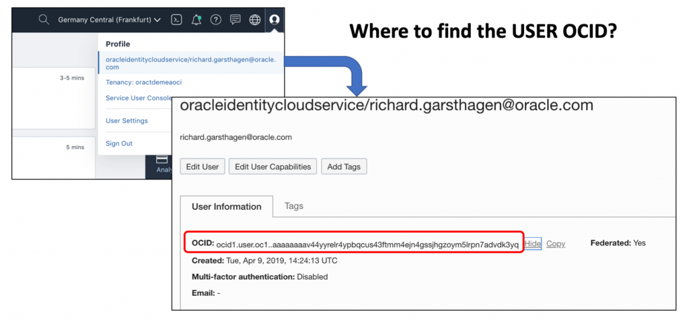Click the user page heading title
This screenshot has width=689, height=320.
point(387,106)
